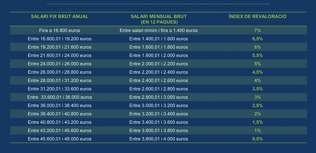Select "Entre salari mínim i fins a 1.400 euros"
The height and width of the screenshot is (153, 316).
(159, 30)
